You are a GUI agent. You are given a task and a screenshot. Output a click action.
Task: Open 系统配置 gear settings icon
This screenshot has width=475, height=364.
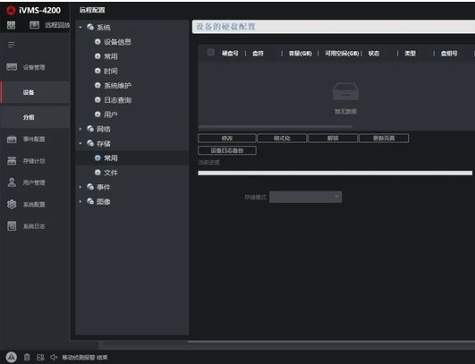(12, 205)
